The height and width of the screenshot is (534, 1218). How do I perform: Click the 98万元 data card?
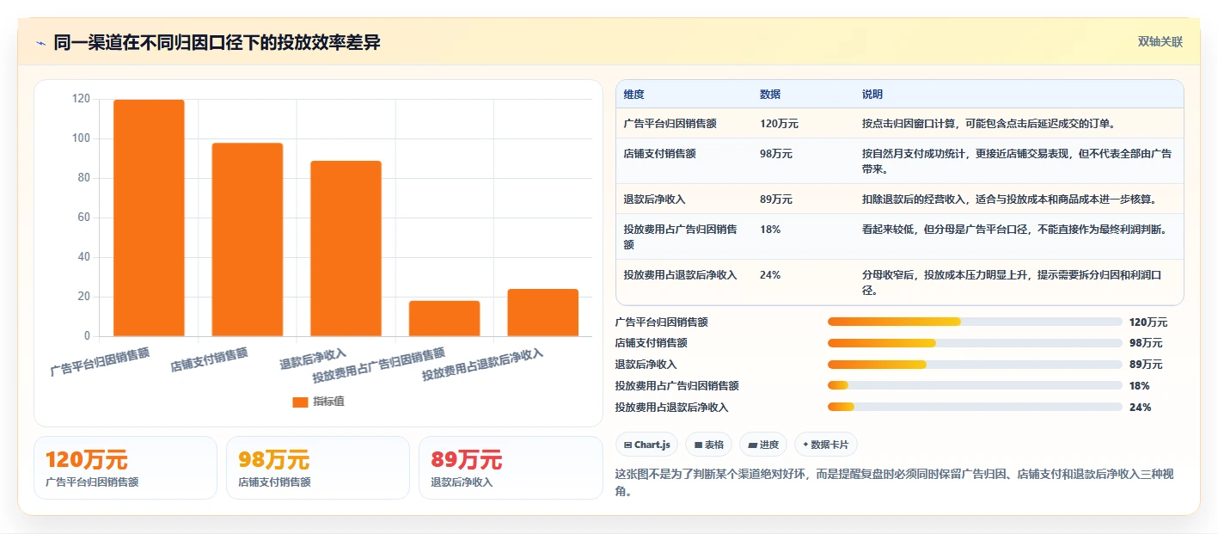pyautogui.click(x=318, y=467)
